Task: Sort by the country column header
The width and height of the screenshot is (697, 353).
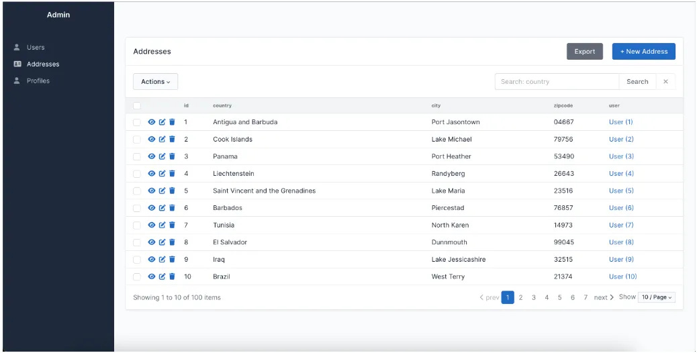Action: [222, 105]
